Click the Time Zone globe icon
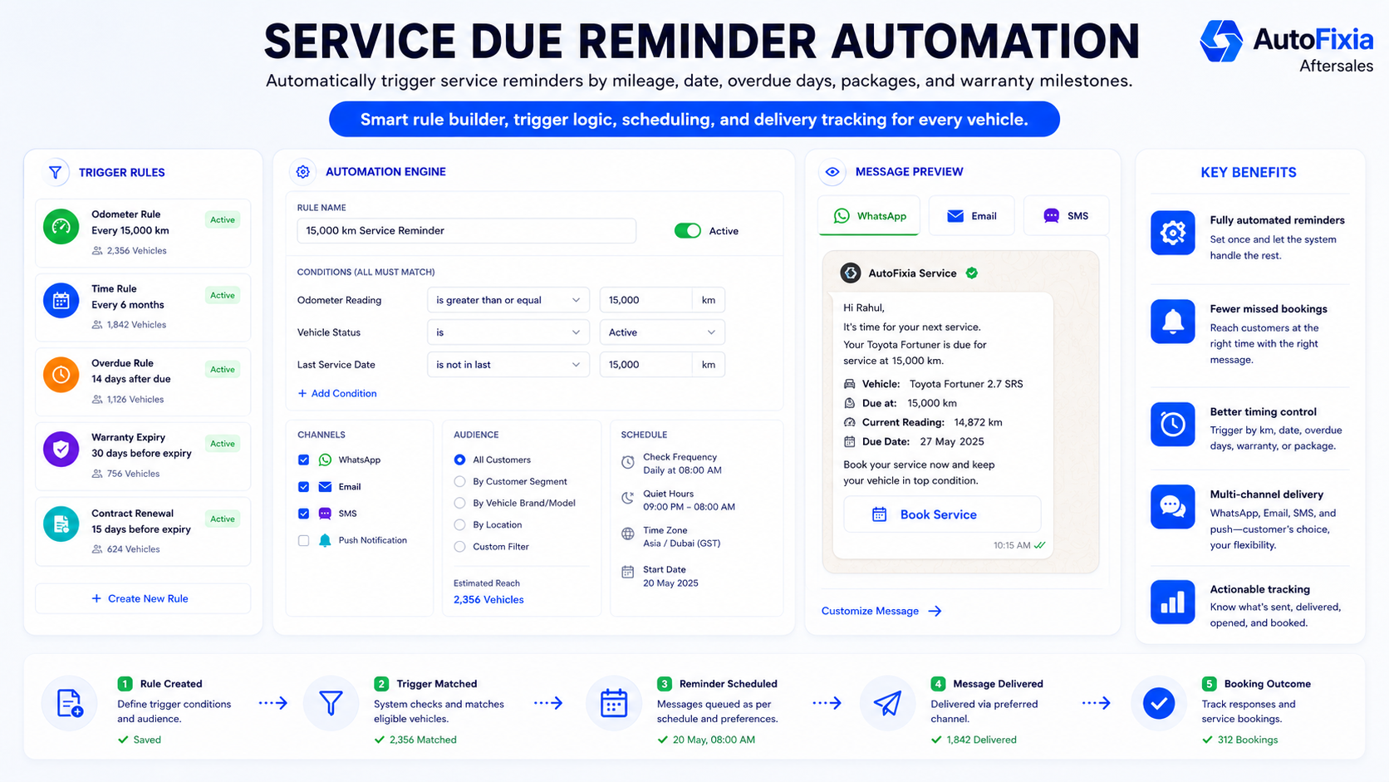The width and height of the screenshot is (1389, 782). [x=628, y=534]
